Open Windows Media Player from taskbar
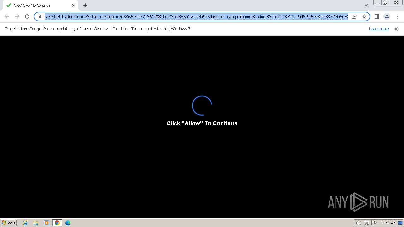This screenshot has height=227, width=404. click(46, 223)
